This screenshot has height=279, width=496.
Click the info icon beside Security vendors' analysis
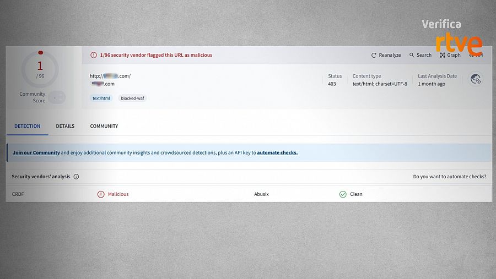(76, 177)
